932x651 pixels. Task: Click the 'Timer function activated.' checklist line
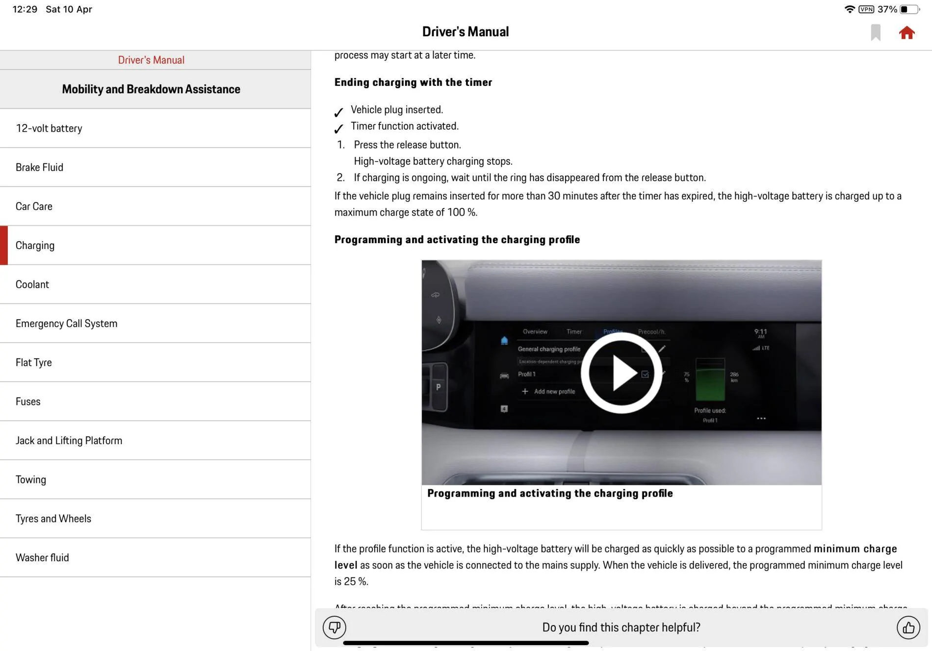pyautogui.click(x=405, y=126)
